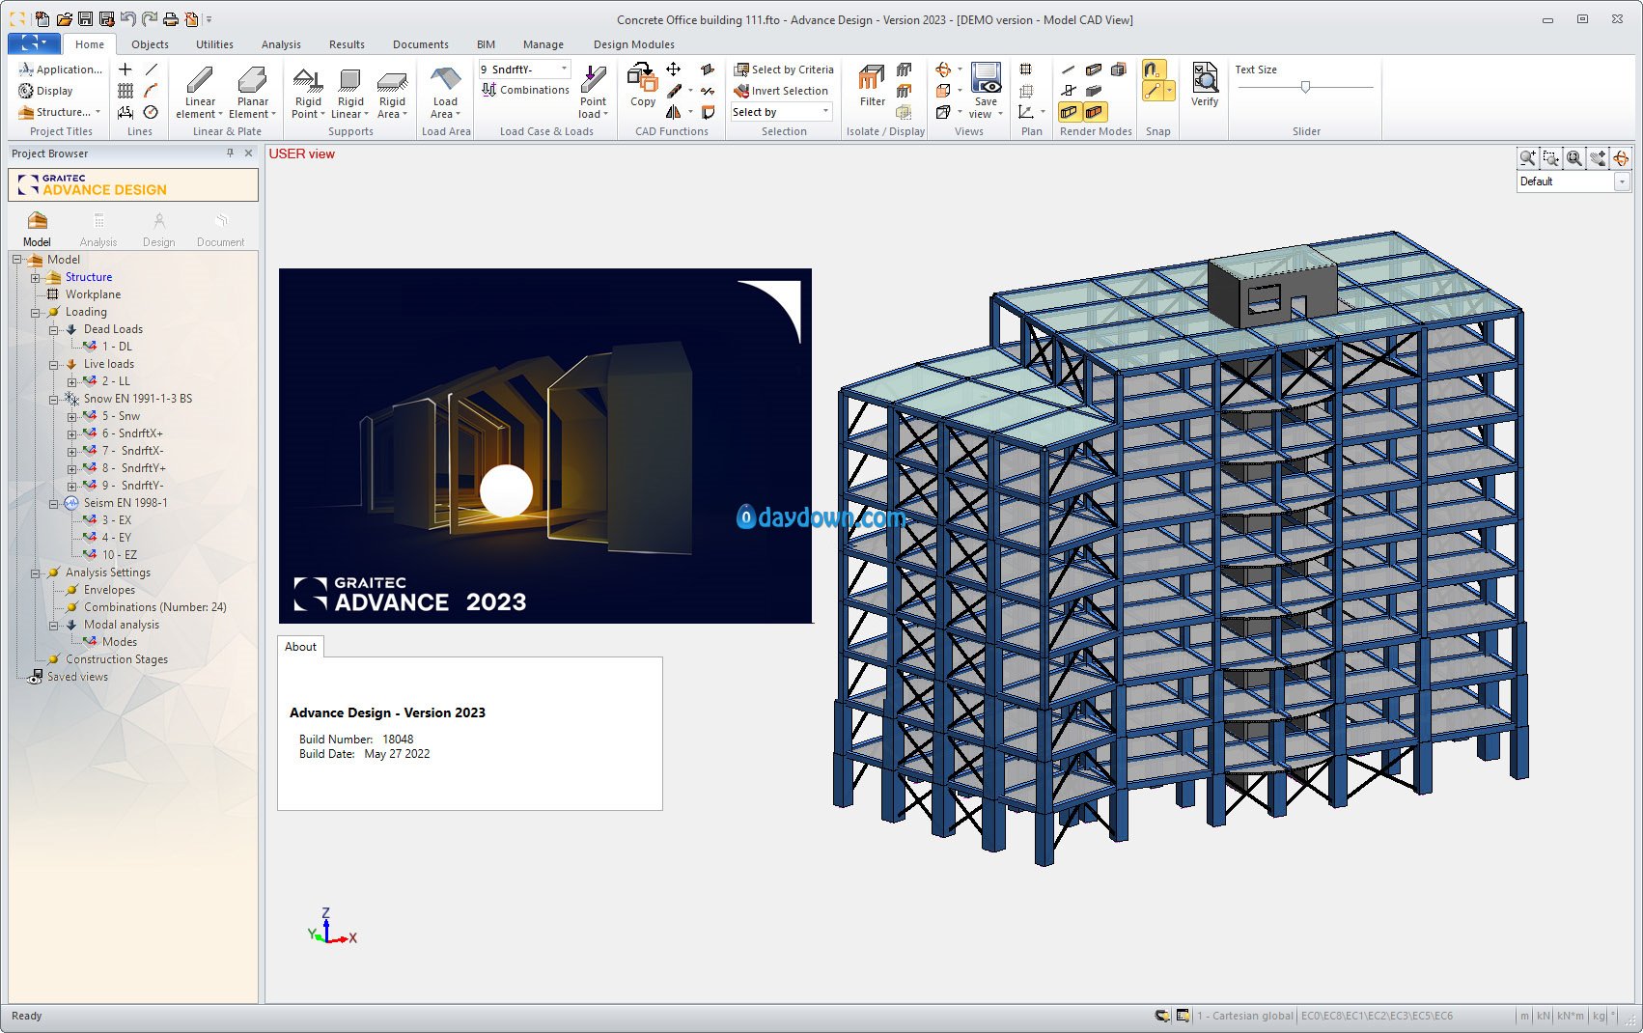Image resolution: width=1643 pixels, height=1033 pixels.
Task: Select Combinations (Number: 24) in tree
Action: click(x=155, y=607)
